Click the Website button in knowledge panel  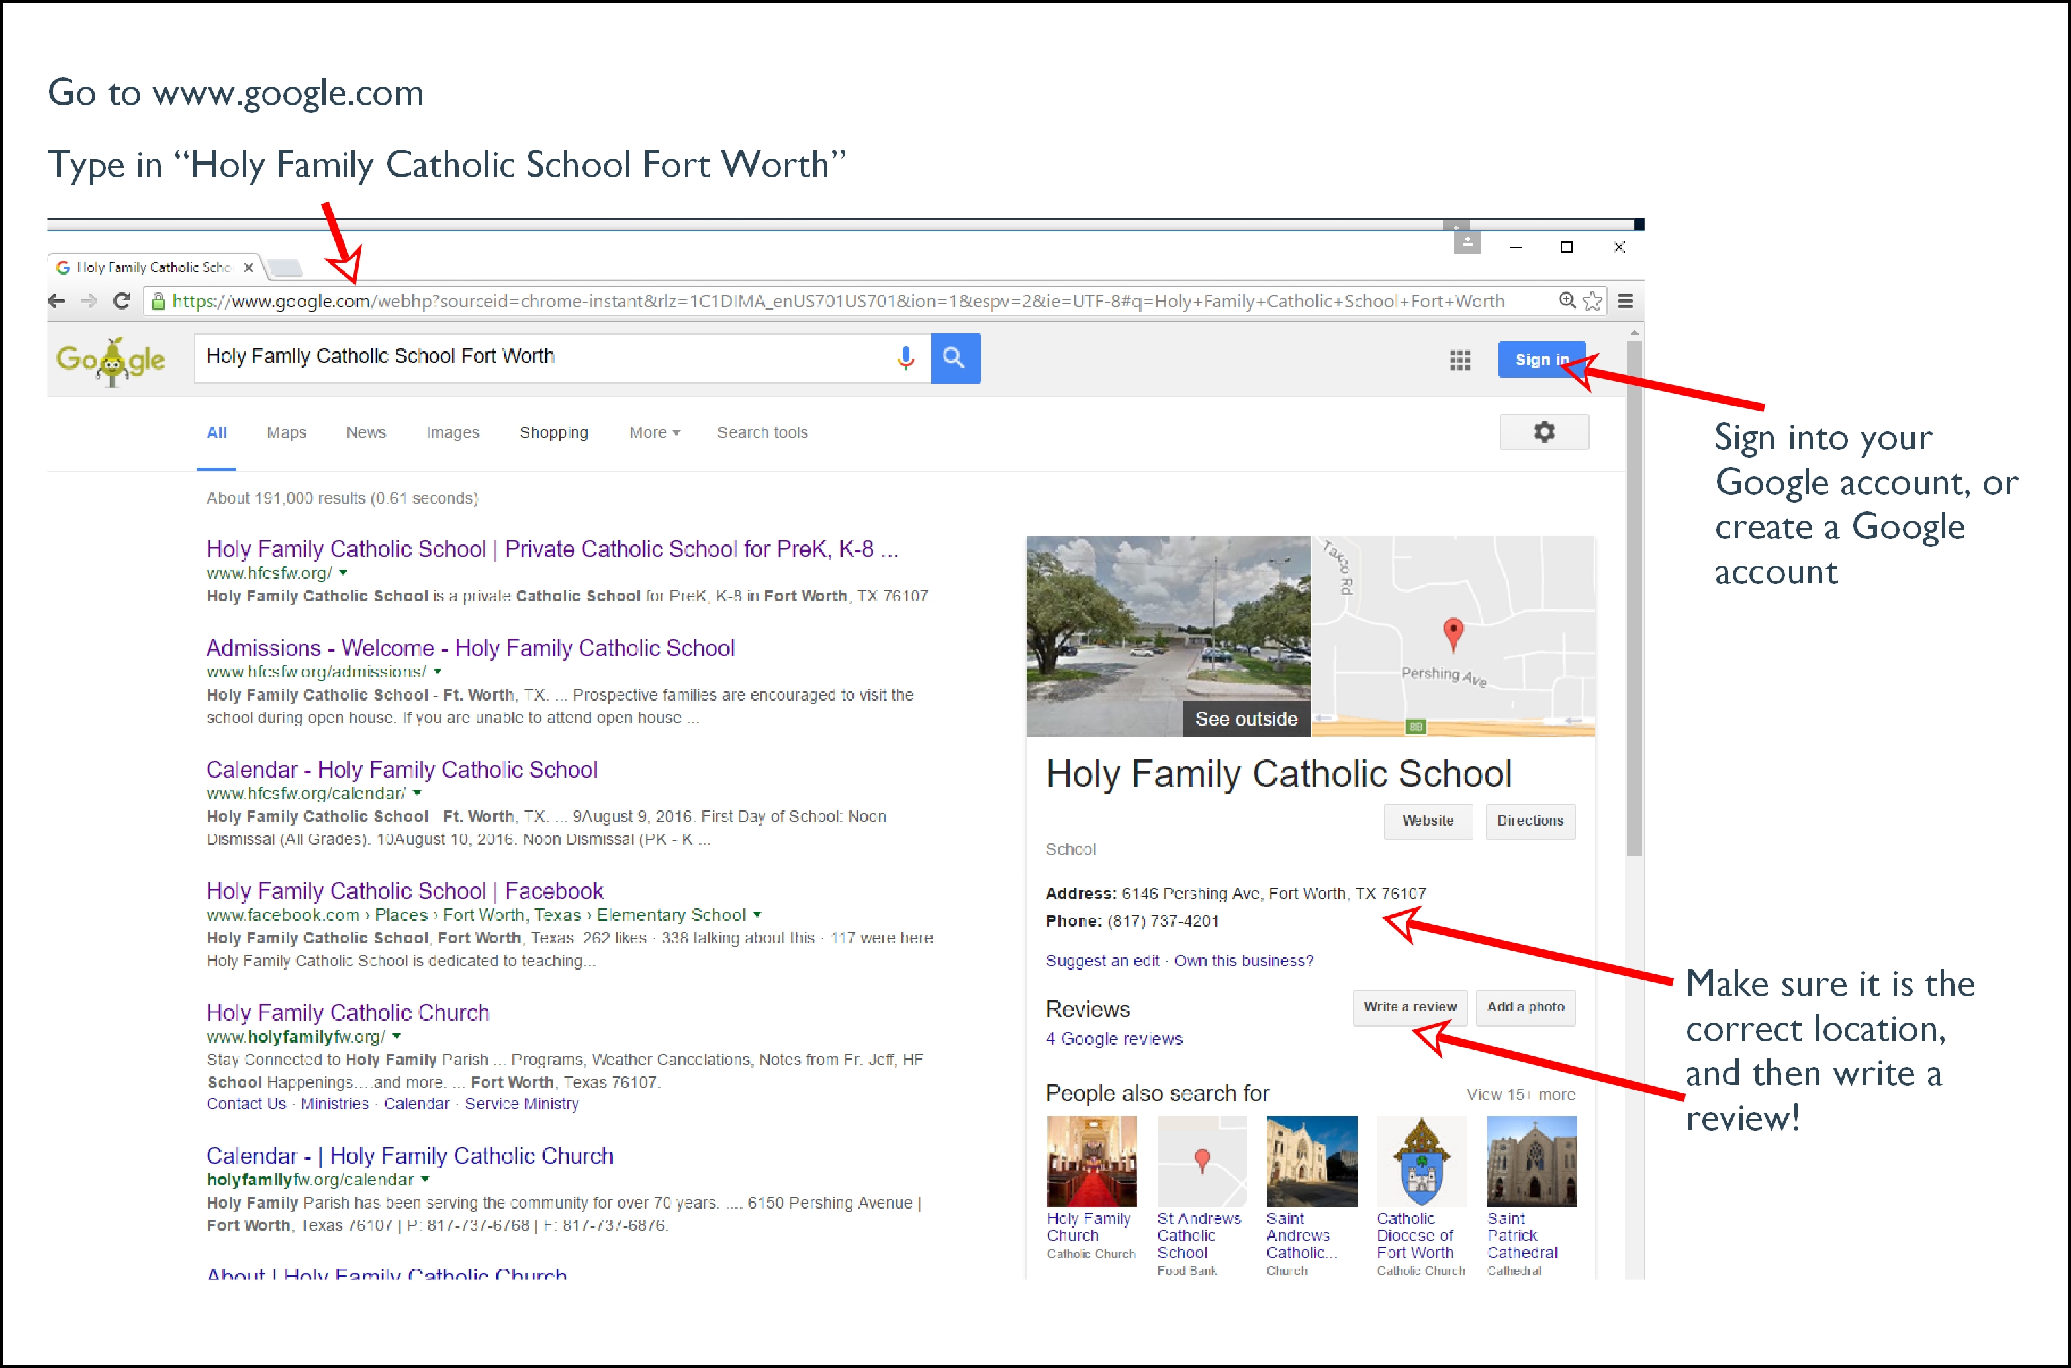tap(1428, 821)
